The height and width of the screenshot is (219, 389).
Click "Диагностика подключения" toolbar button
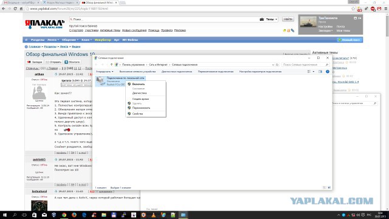point(177,72)
